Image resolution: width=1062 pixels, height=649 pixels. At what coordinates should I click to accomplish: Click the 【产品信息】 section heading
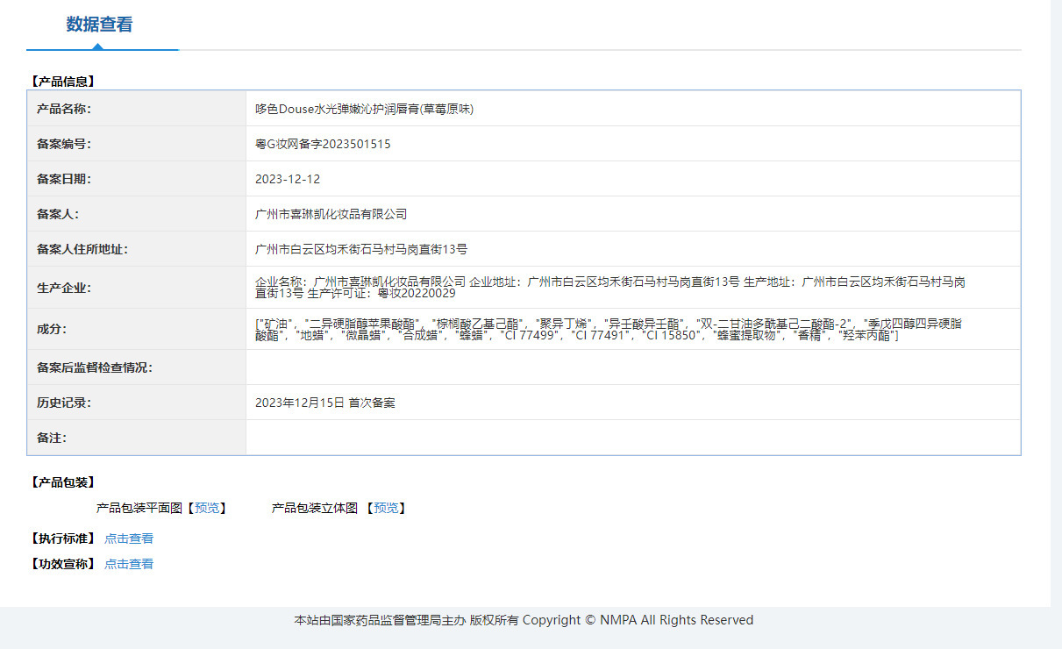tap(62, 82)
